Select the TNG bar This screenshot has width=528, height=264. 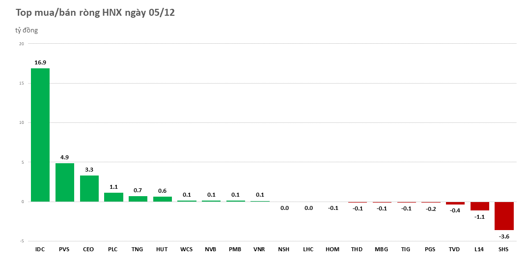138,199
